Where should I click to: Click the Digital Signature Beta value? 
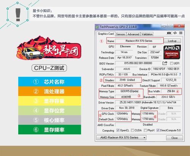pos(170,108)
